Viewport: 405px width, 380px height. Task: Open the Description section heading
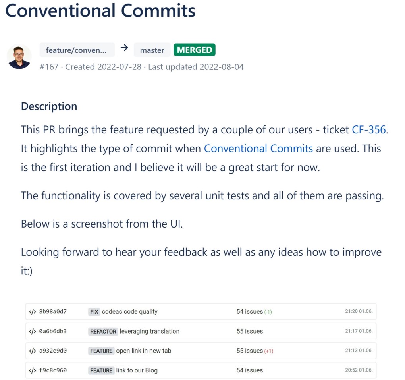click(49, 106)
